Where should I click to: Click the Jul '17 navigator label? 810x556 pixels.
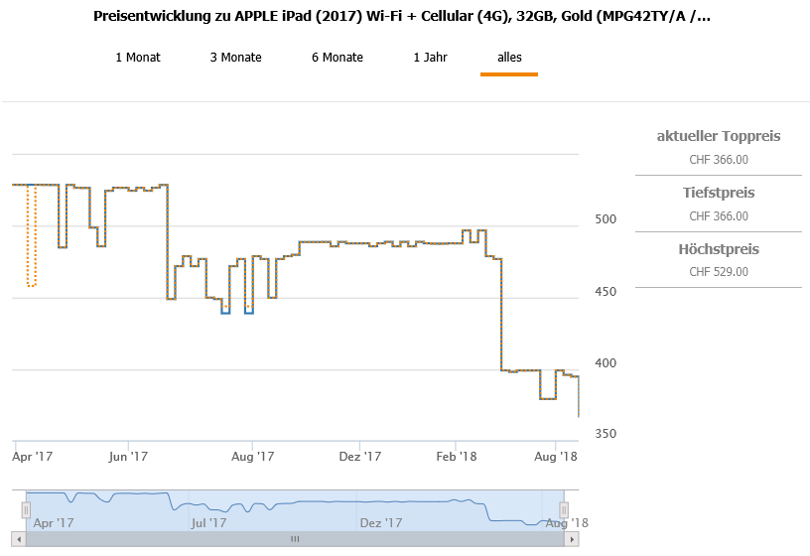(208, 522)
